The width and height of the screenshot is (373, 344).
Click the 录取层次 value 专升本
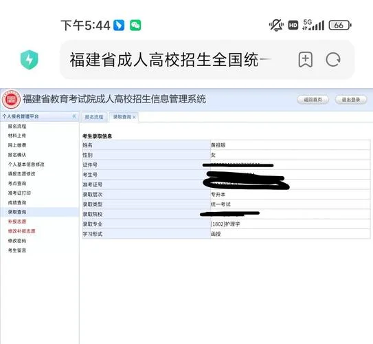[218, 195]
